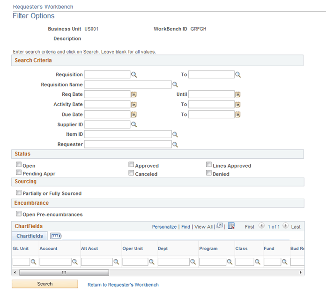Check the Approved status checkbox

pos(131,165)
